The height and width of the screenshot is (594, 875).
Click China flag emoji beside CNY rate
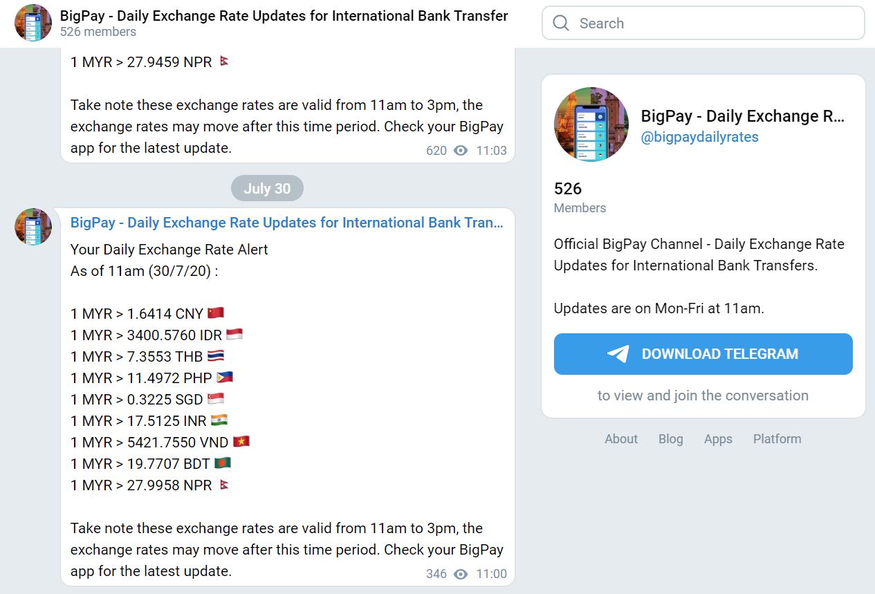[x=216, y=313]
